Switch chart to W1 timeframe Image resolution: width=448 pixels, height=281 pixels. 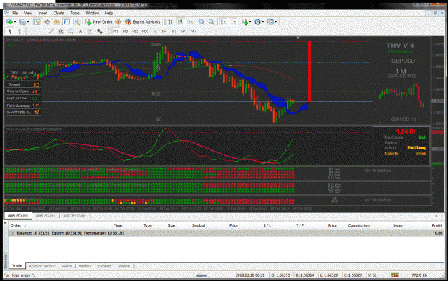click(x=184, y=31)
